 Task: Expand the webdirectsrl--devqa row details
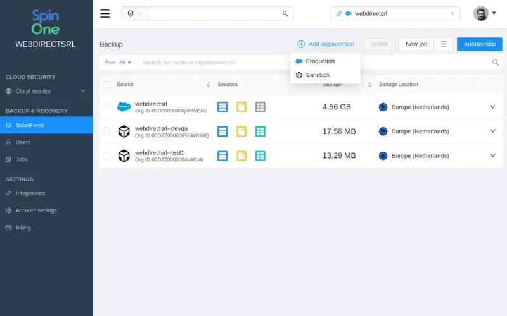pyautogui.click(x=492, y=131)
